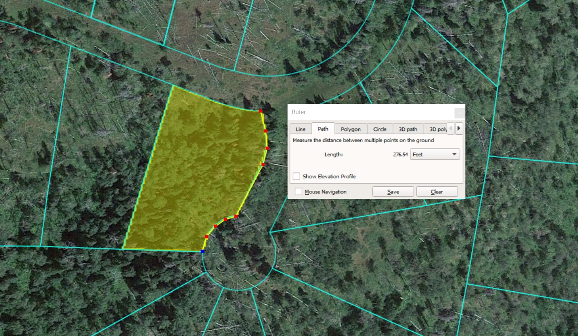578x336 pixels.
Task: Switch to the Circle tab
Action: pos(380,129)
